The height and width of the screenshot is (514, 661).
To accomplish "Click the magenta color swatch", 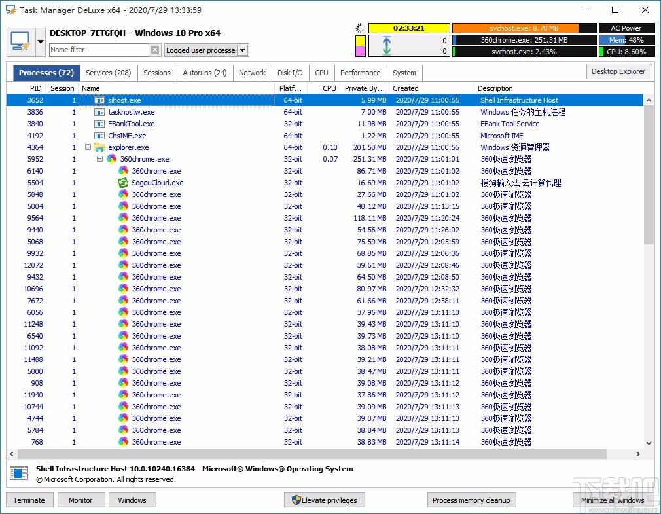I will 361,52.
